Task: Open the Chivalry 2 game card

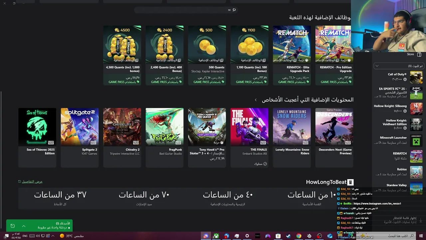Action: pyautogui.click(x=122, y=137)
